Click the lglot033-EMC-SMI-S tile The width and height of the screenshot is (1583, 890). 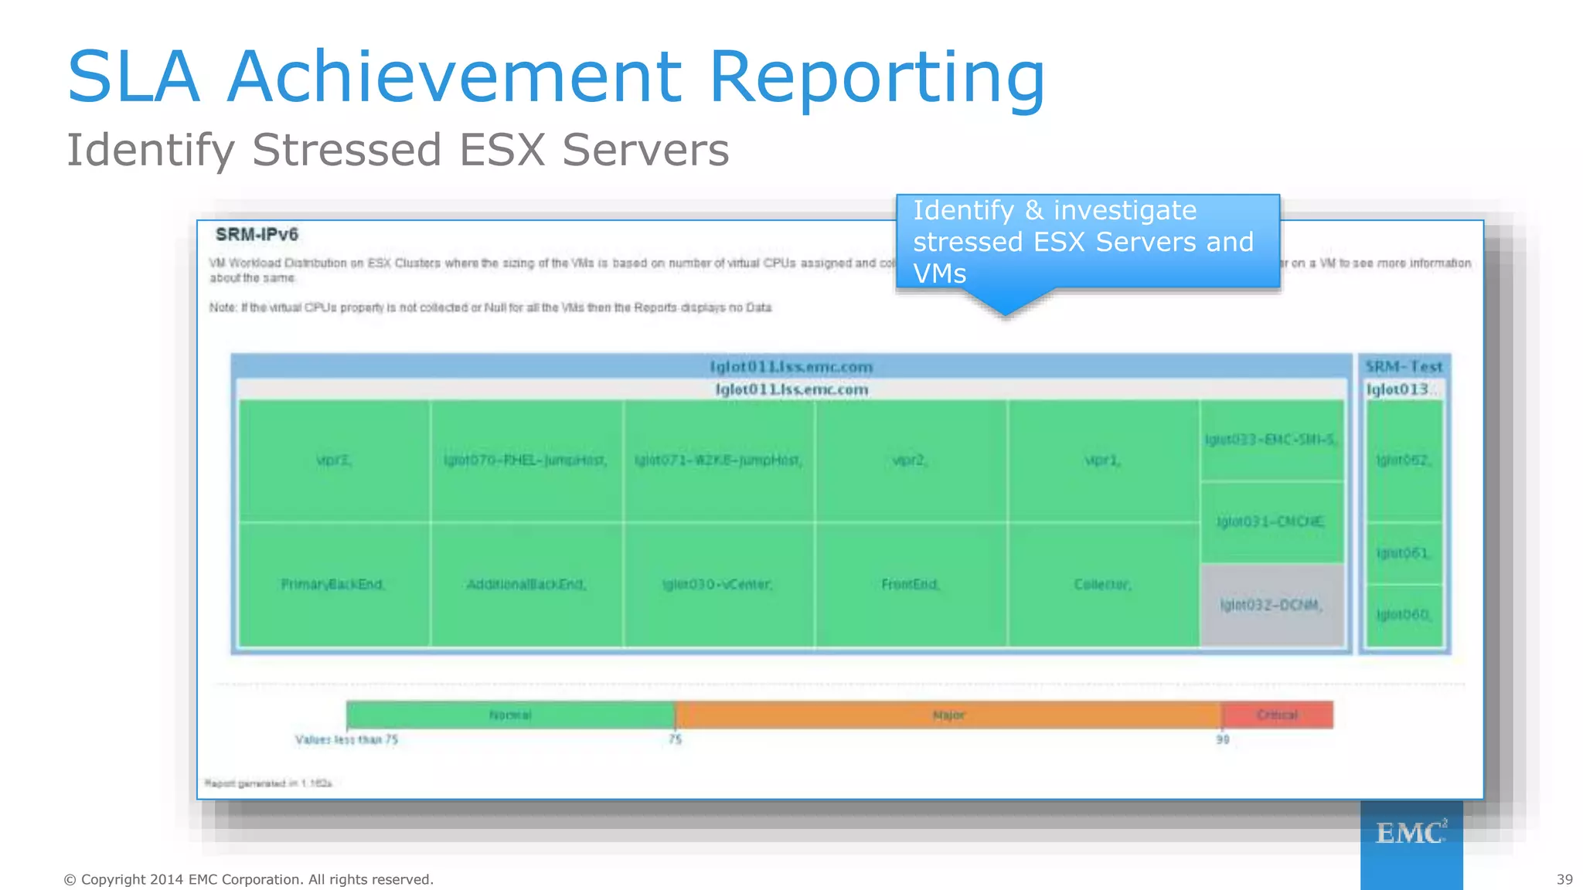(1272, 440)
